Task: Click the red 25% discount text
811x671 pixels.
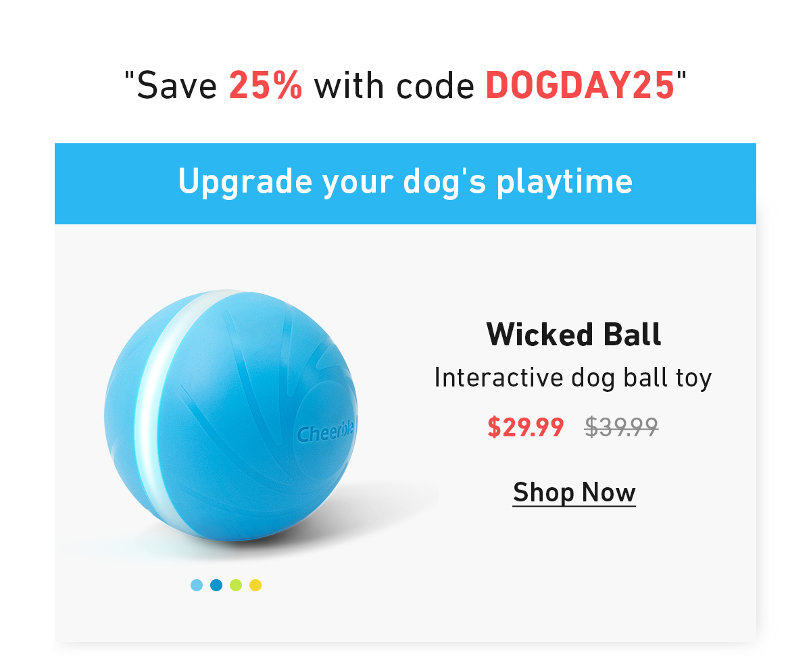Action: [266, 86]
